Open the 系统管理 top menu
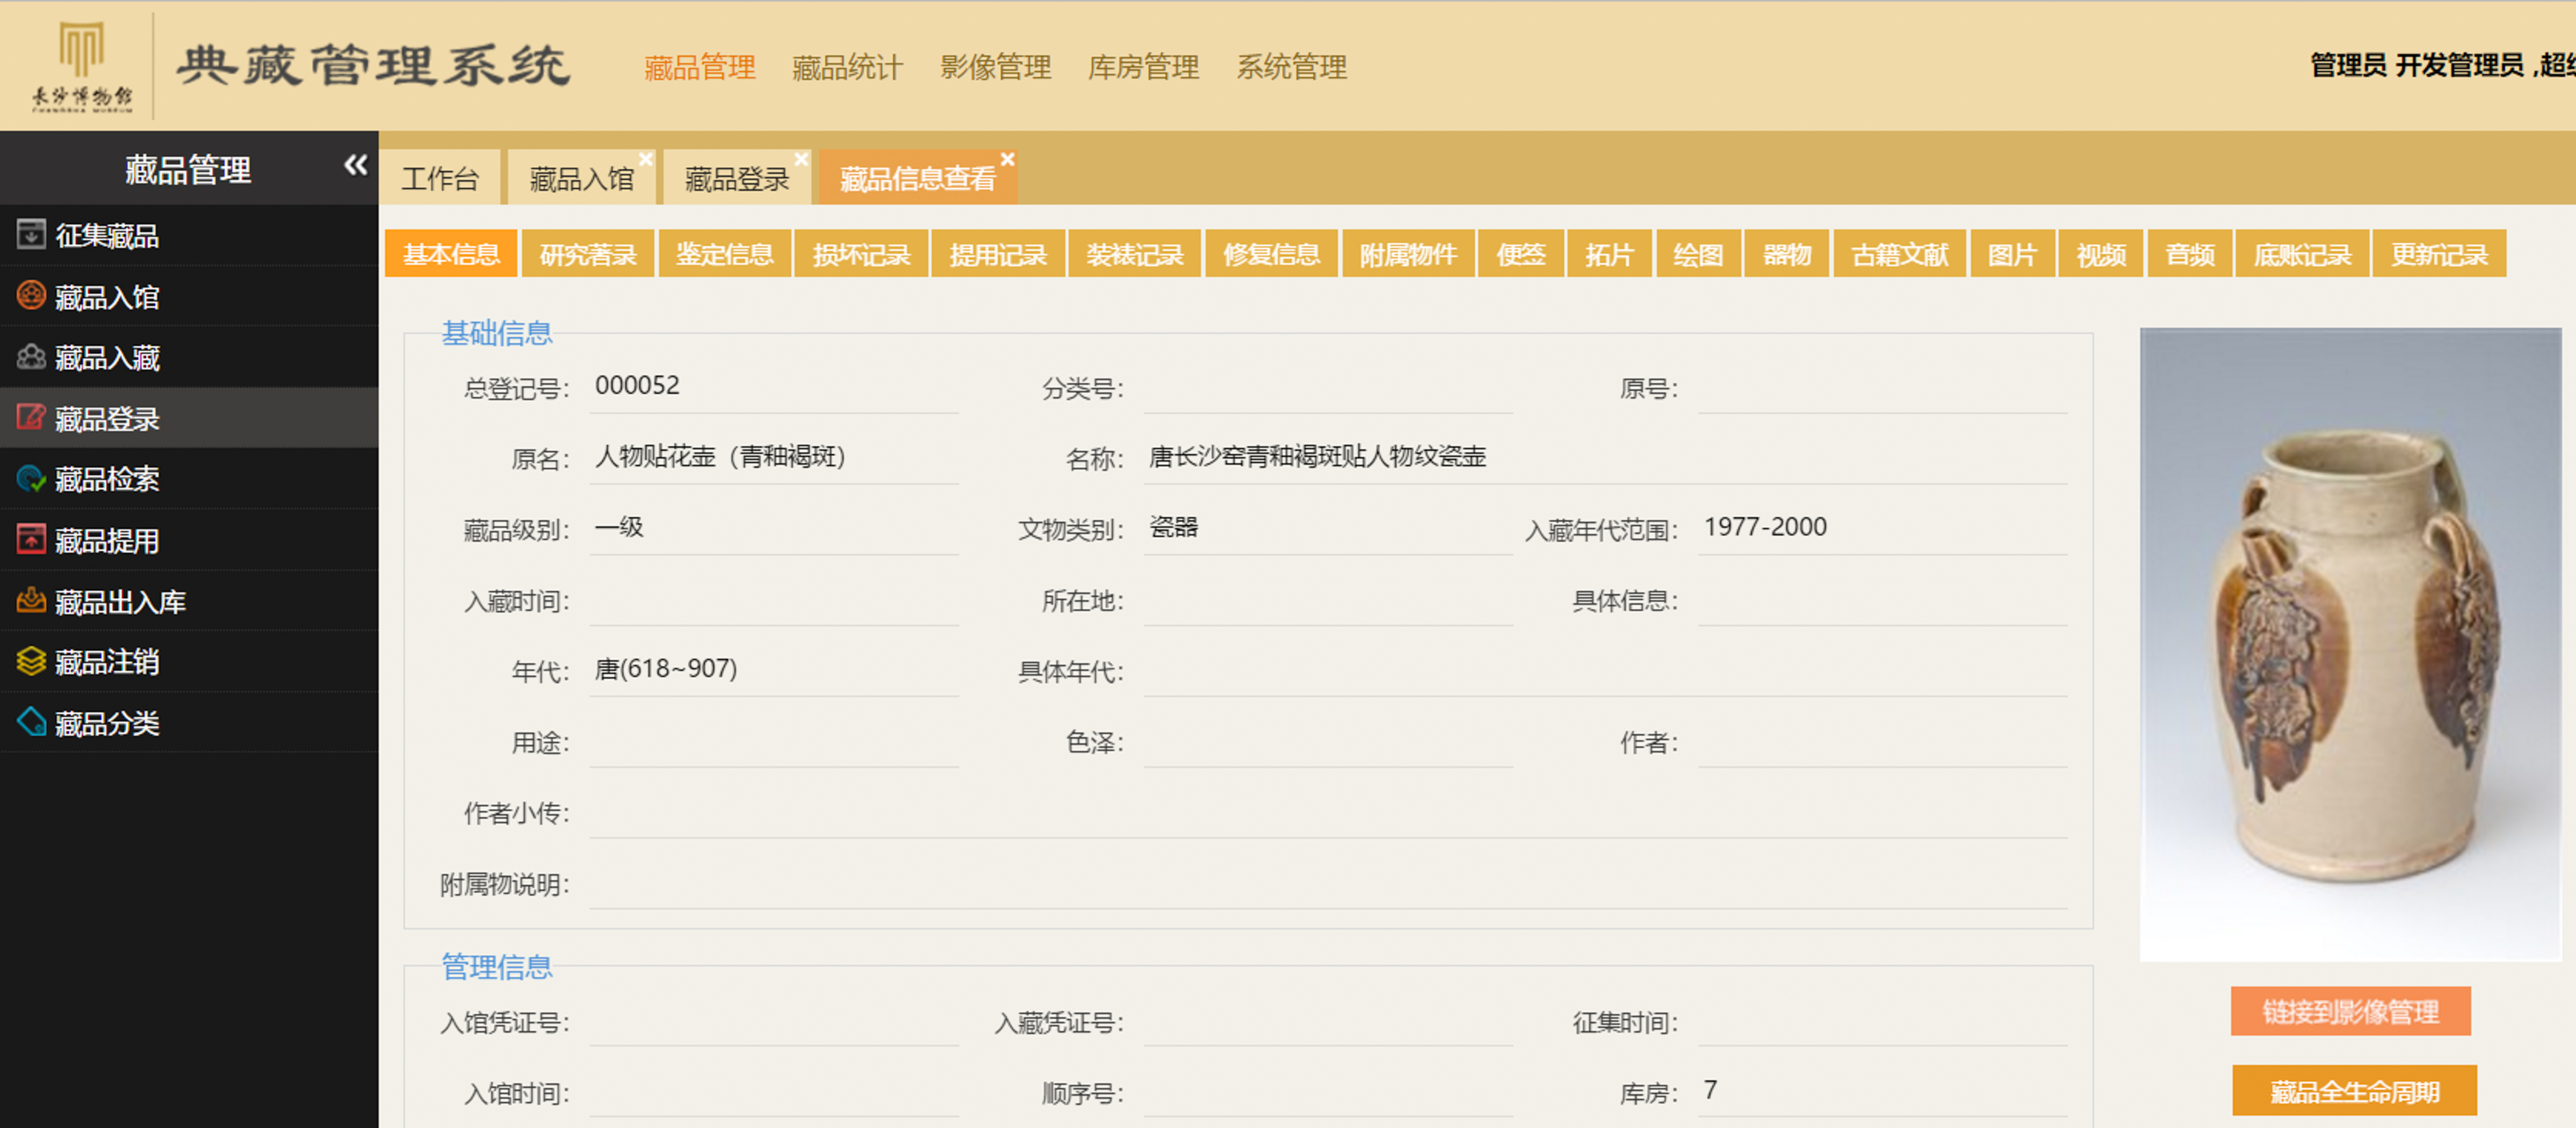The height and width of the screenshot is (1128, 2576). (x=1291, y=68)
